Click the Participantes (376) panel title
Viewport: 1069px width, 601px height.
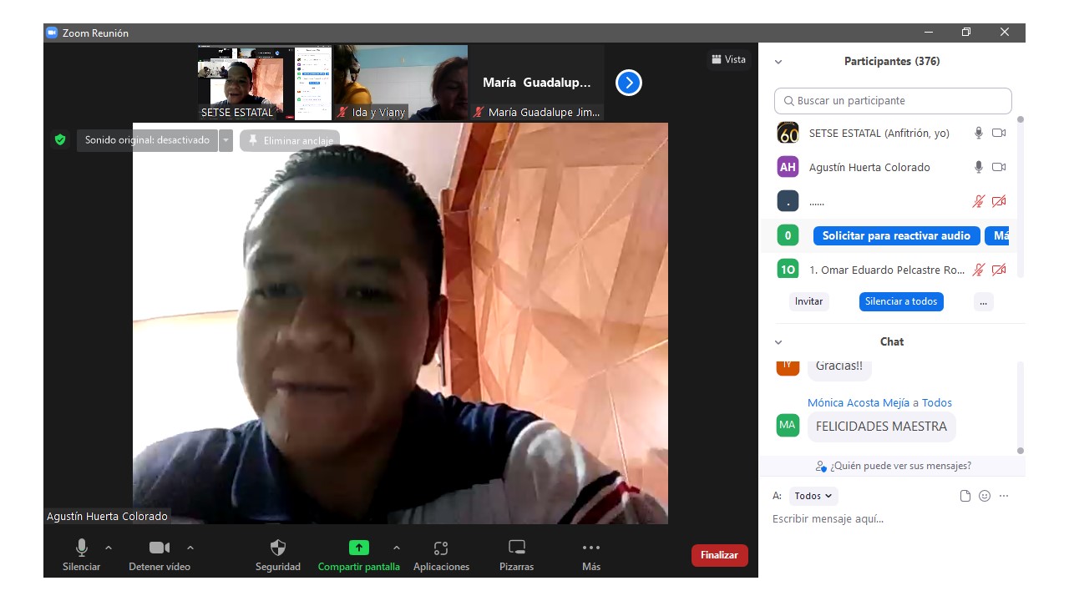tap(892, 61)
